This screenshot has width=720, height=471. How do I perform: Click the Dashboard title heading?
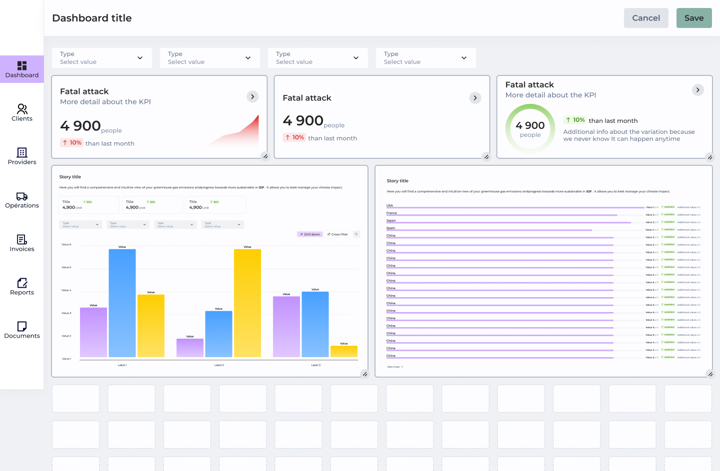click(x=92, y=18)
